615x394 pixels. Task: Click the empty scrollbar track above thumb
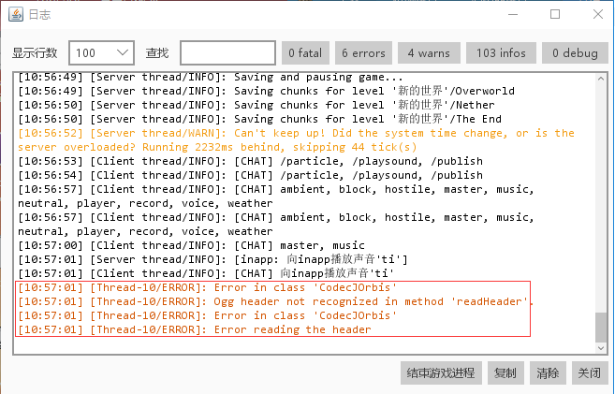pos(601,197)
